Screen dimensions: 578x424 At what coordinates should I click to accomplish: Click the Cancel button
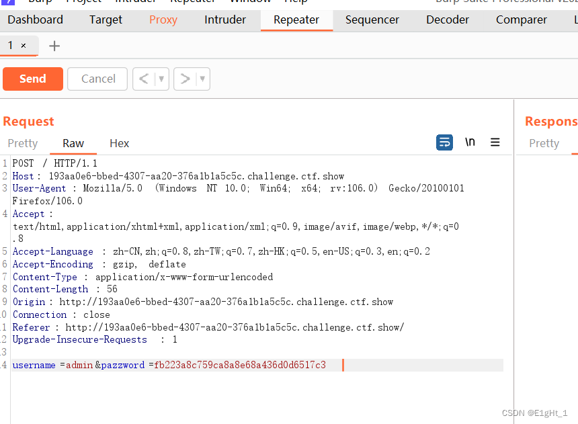click(97, 79)
